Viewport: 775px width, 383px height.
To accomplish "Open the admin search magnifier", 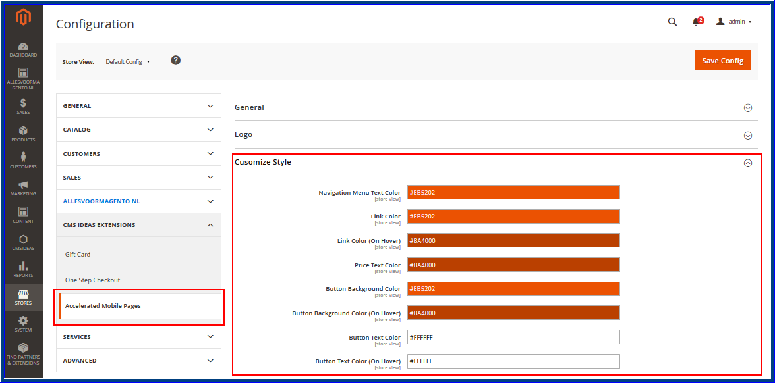I will [672, 22].
